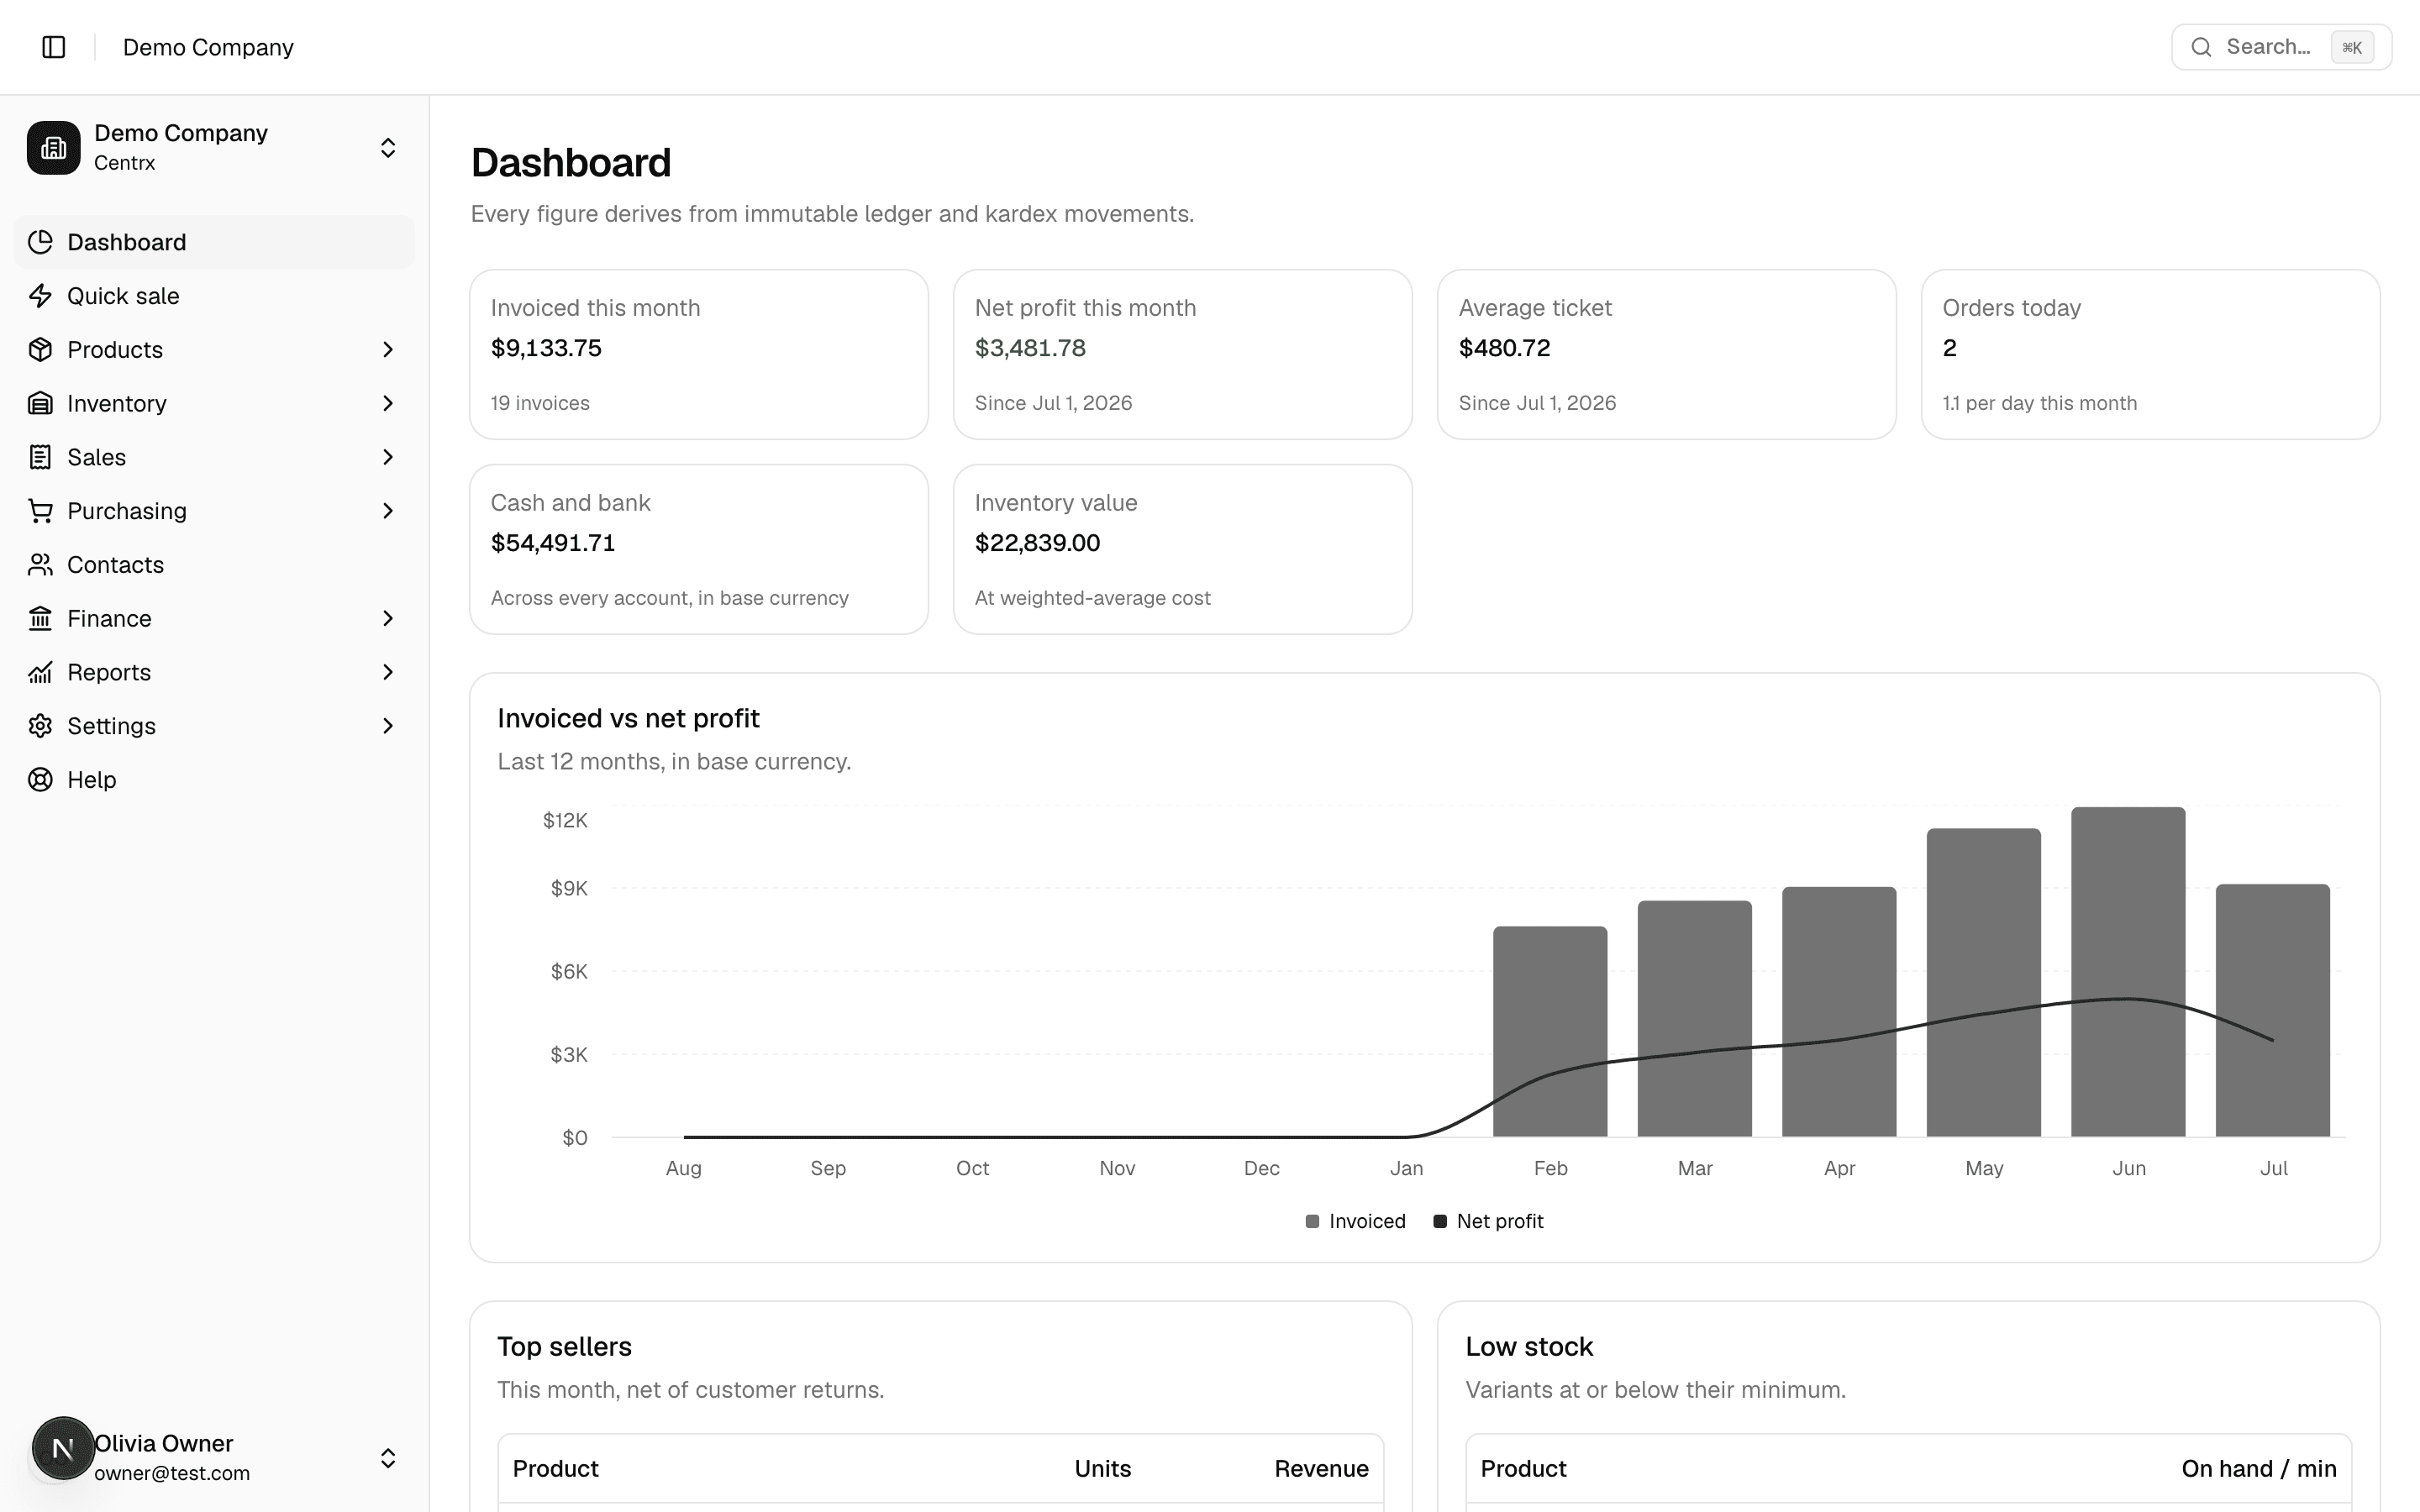Go to Dashboard in the sidebar

(x=214, y=242)
